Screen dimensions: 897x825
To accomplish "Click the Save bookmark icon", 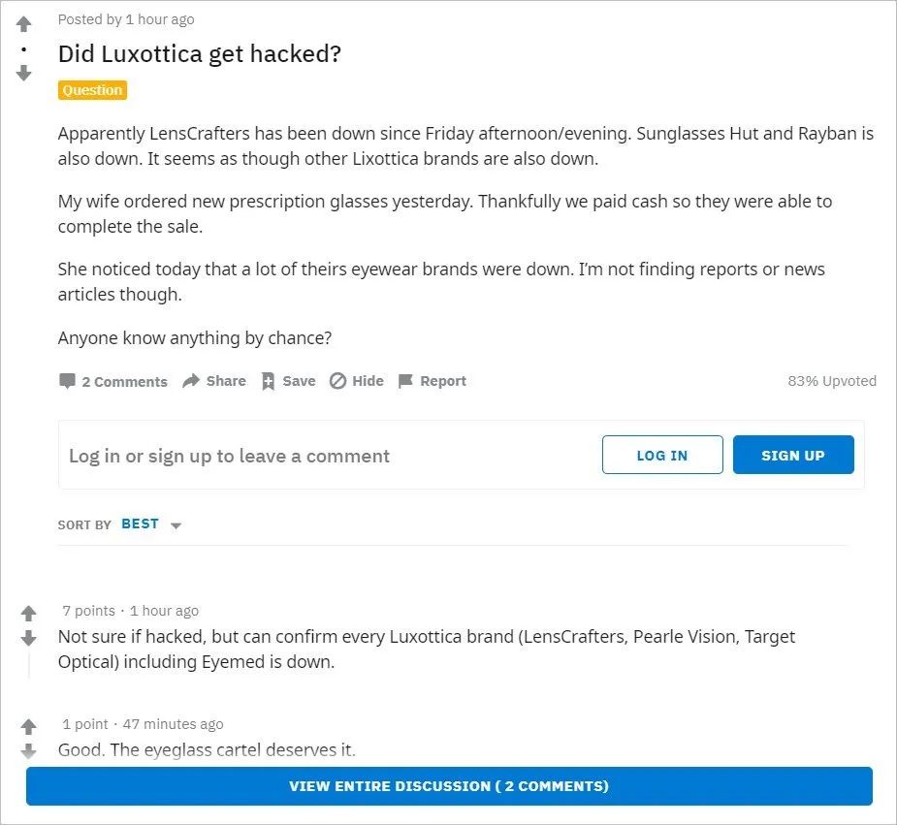I will point(268,381).
